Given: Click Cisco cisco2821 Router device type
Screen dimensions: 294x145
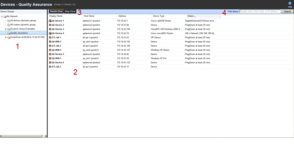Looking at the screenshot, I should tap(162, 33).
